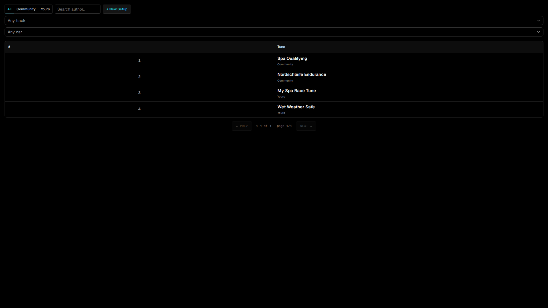Click the Yours label under My Spa Race Tune

click(x=281, y=97)
